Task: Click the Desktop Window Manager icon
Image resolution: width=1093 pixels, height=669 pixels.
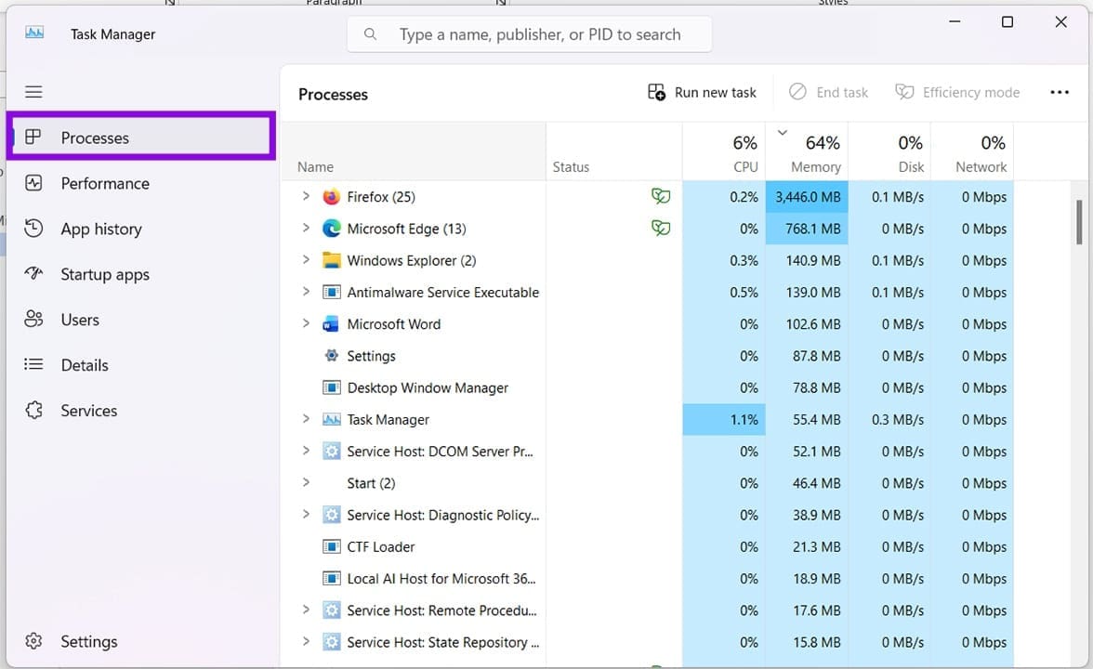Action: (x=331, y=387)
